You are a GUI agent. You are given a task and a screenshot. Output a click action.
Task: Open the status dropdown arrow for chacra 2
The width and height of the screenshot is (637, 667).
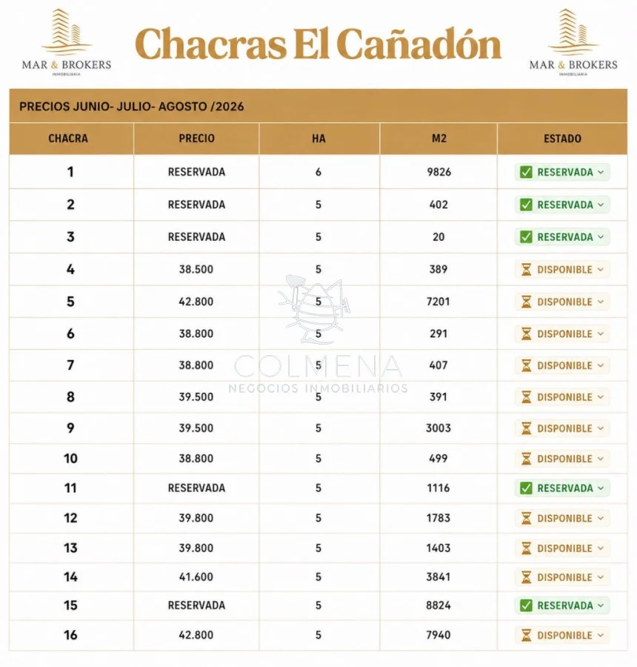point(601,205)
